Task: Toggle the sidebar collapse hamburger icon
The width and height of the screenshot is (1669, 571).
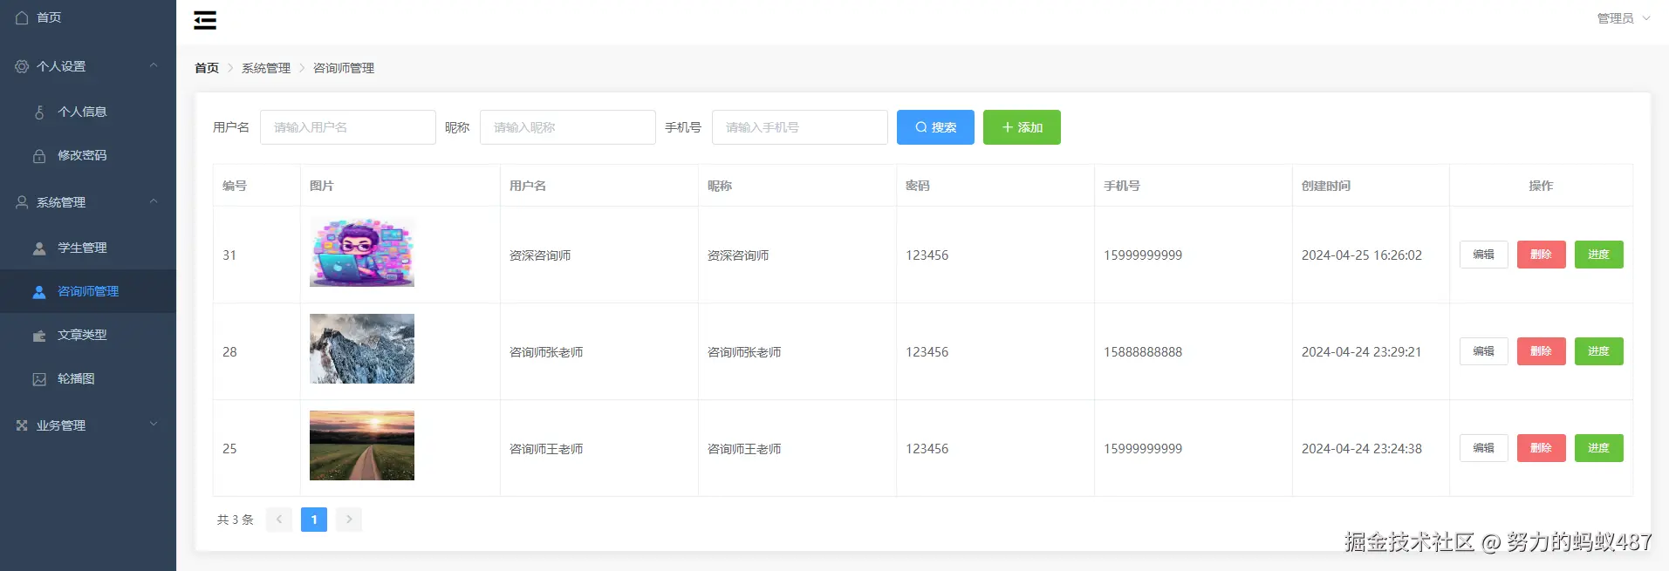Action: (205, 20)
